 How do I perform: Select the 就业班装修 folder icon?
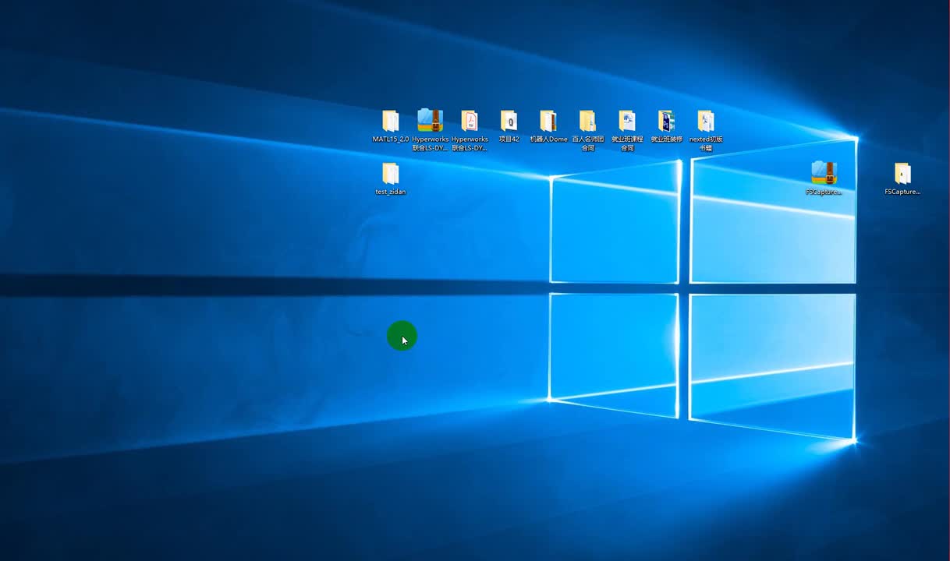[666, 122]
